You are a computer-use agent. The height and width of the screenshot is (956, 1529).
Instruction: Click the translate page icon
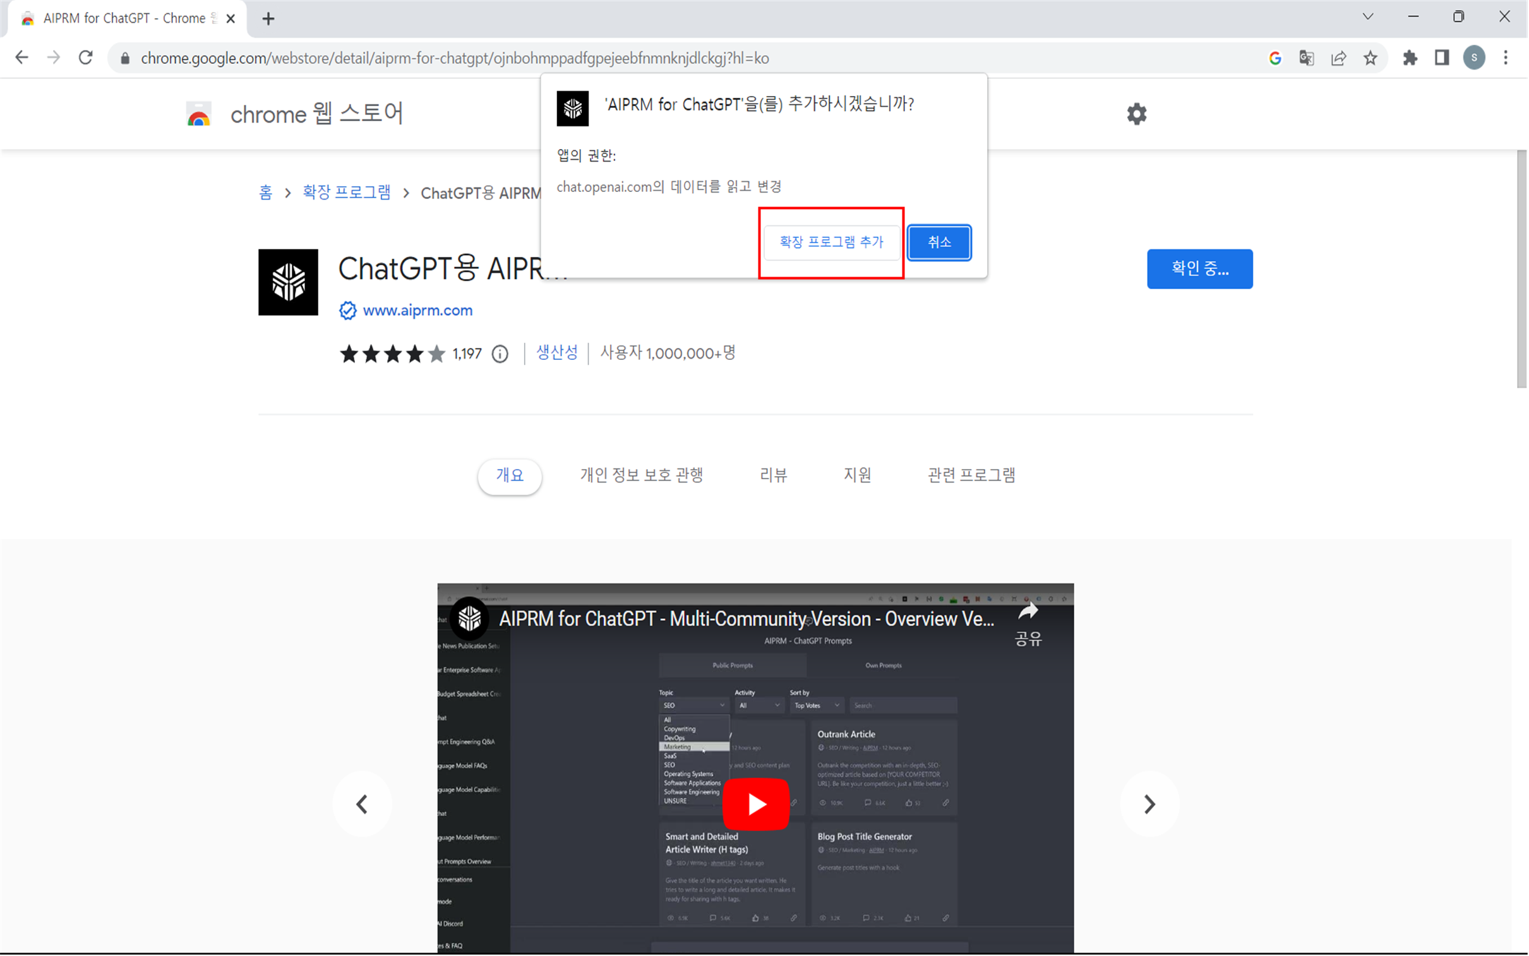tap(1307, 58)
